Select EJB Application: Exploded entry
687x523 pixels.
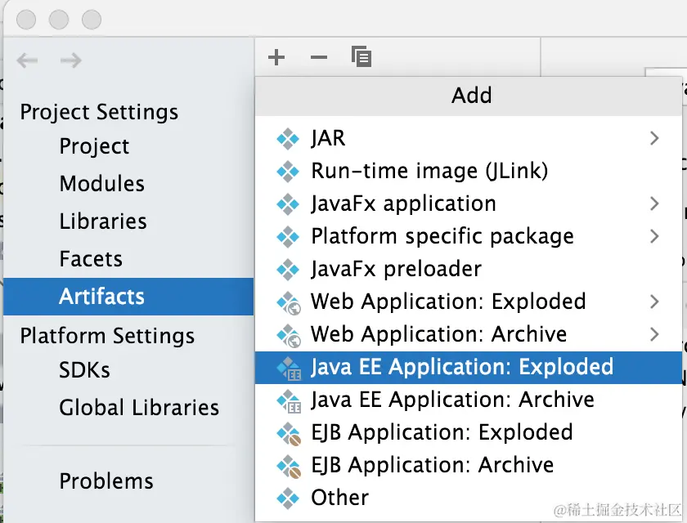[x=469, y=432]
